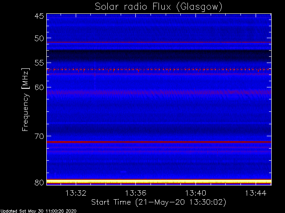285x213 pixels.
Task: Click the dark band between 52 and 55 MHz
Action: [x=159, y=56]
